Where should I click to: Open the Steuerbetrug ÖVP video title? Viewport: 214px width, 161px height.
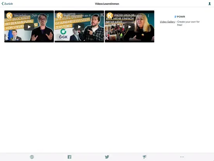point(28,16)
